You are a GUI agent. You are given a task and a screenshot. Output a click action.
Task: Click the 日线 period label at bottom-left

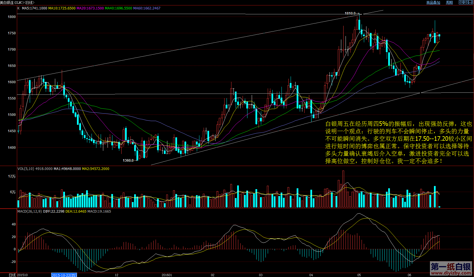click(x=12, y=275)
